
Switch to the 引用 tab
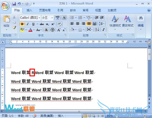click(60, 10)
